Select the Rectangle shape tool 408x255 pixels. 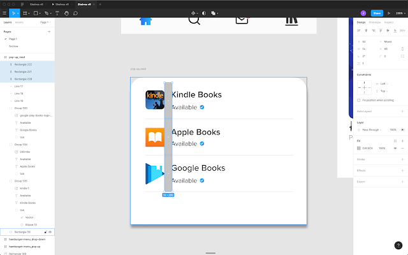36,13
